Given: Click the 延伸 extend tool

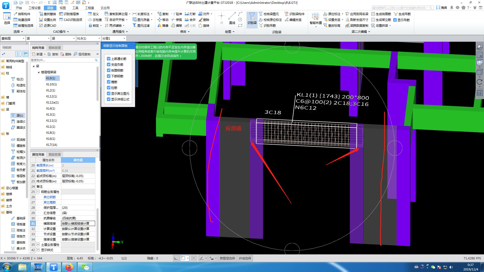Looking at the screenshot, I should (x=176, y=14).
